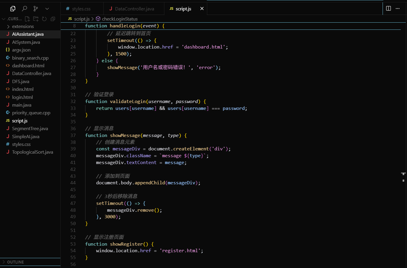Image resolution: width=407 pixels, height=268 pixels.
Task: Click Java icon beside SegmentTree.java
Action: click(x=8, y=128)
